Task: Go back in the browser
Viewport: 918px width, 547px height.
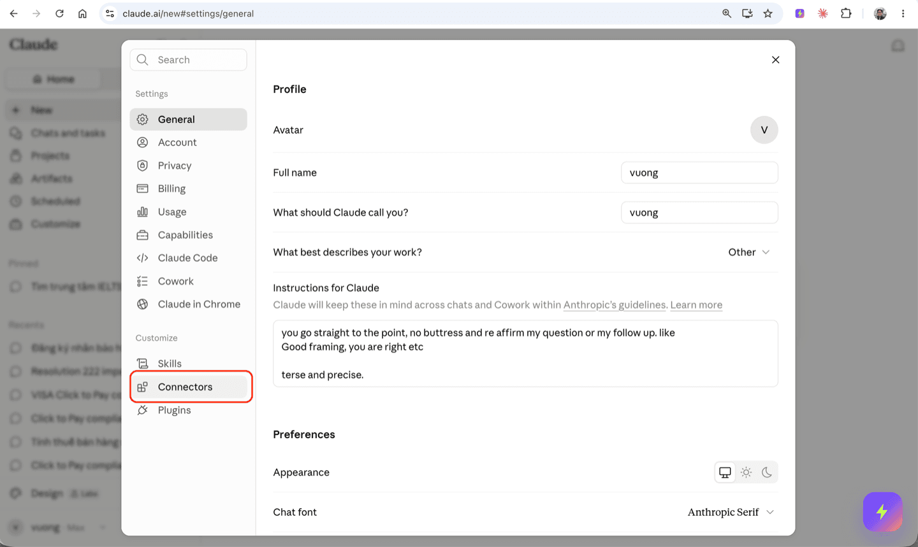Action: (x=14, y=13)
